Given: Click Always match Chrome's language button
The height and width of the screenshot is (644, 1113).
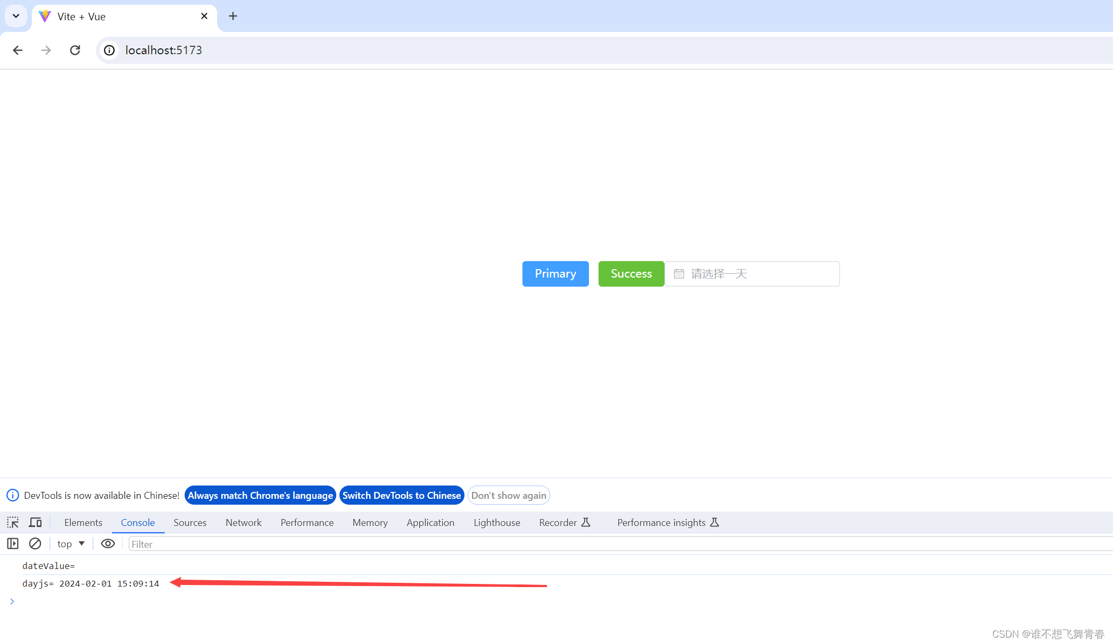Looking at the screenshot, I should (260, 495).
